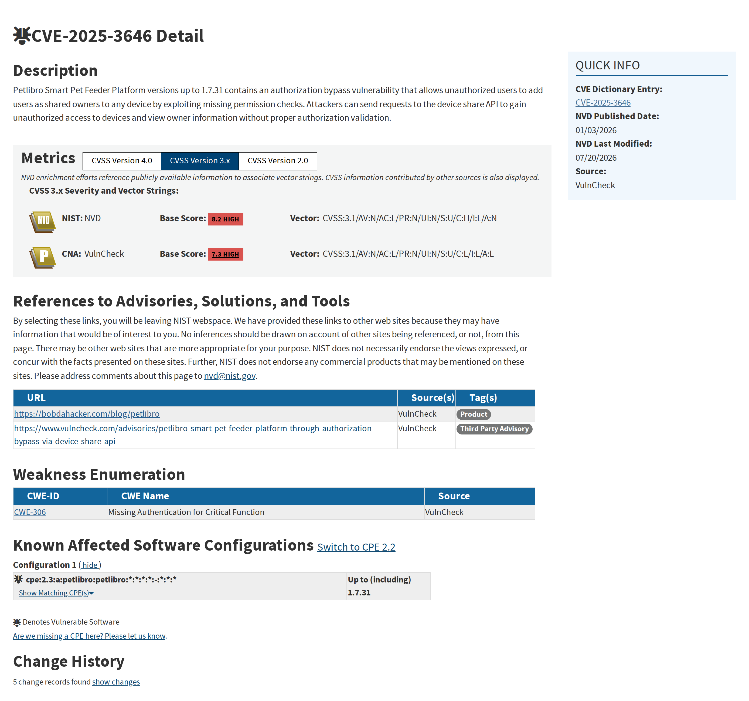Click the bug icon beside CVE-2025-3646 title

click(x=22, y=36)
